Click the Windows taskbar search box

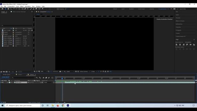click(23, 105)
